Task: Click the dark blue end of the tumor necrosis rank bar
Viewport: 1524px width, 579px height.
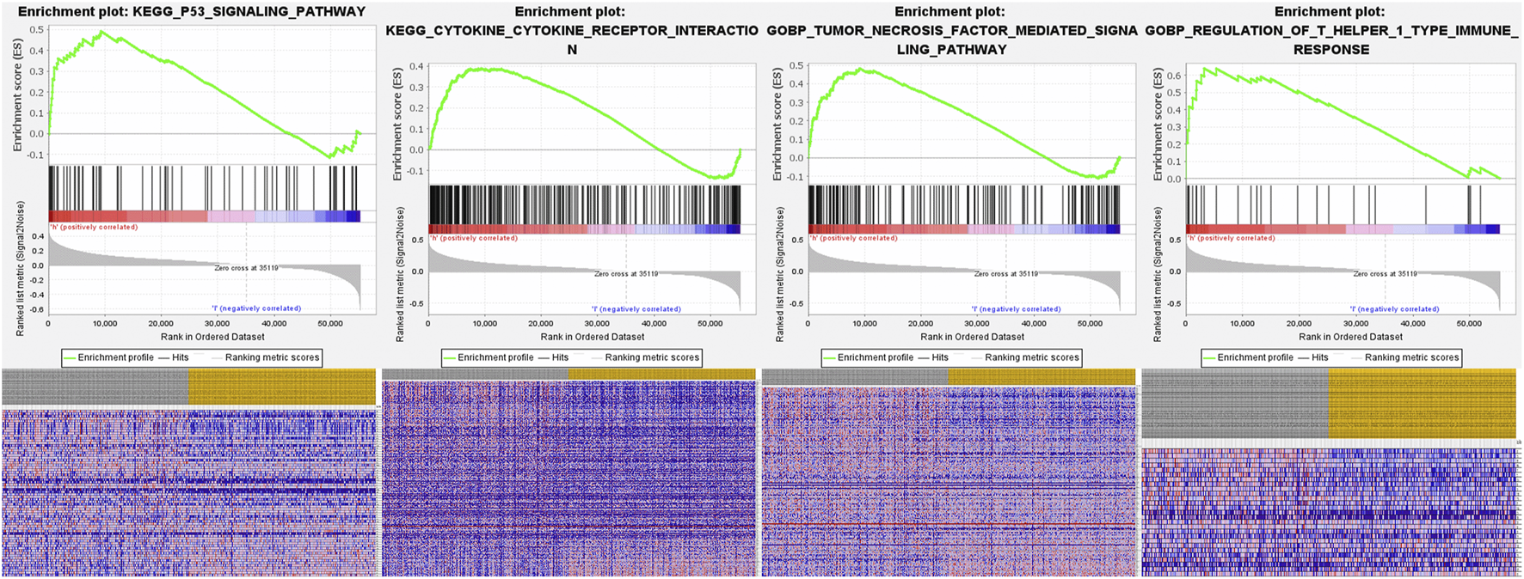Action: (1112, 229)
